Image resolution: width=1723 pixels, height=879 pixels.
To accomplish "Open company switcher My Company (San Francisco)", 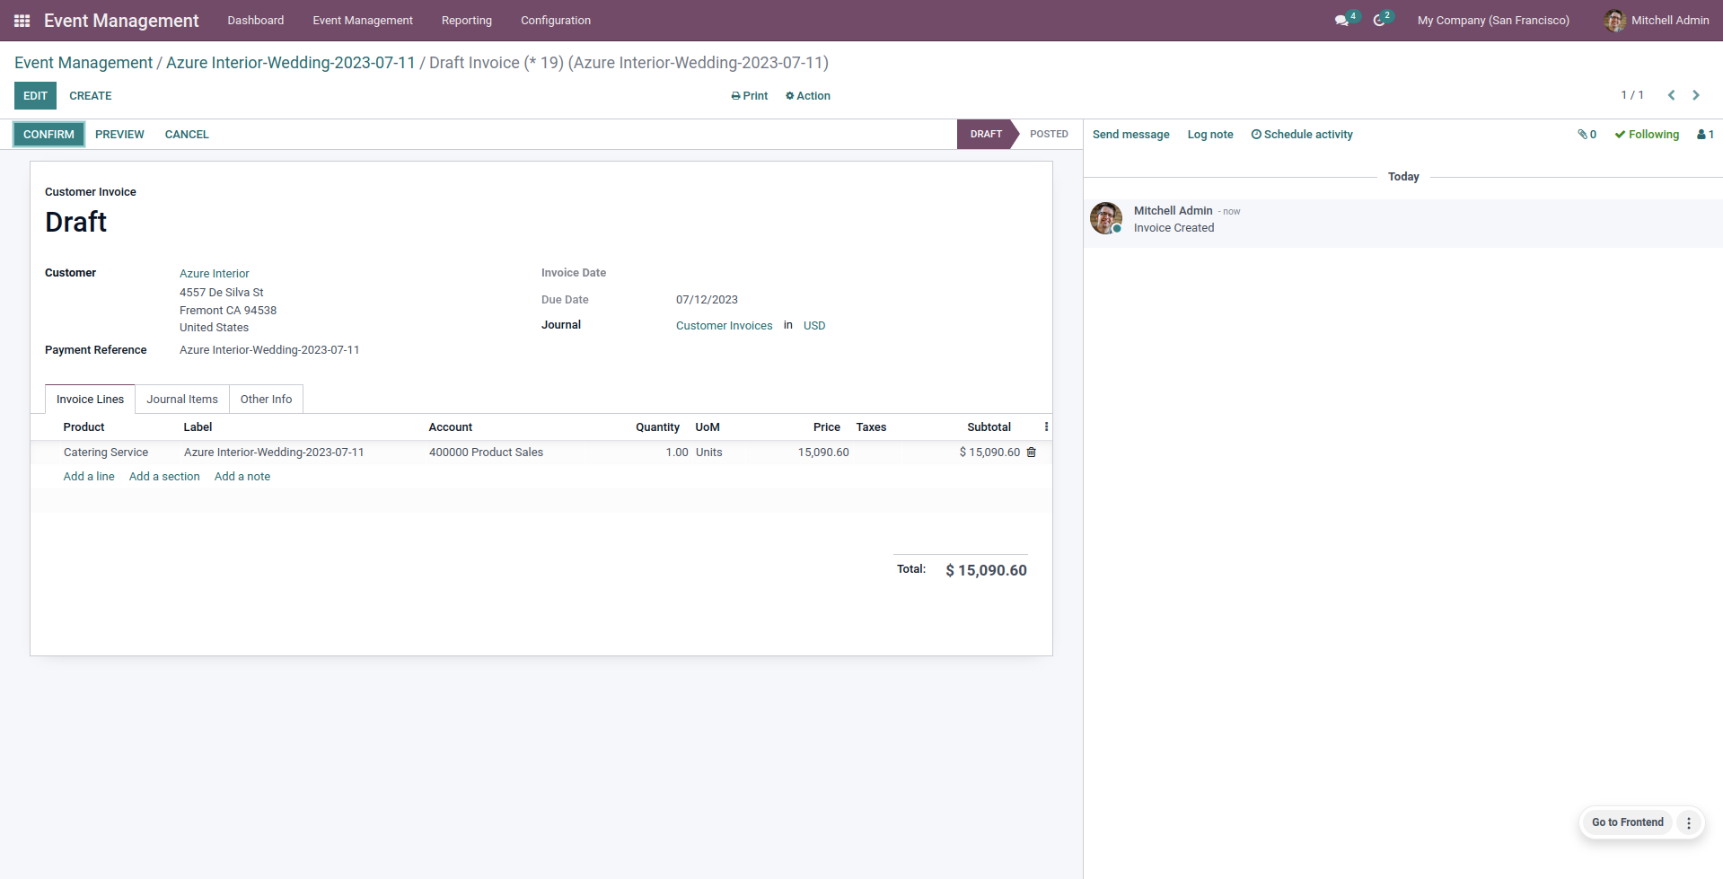I will pos(1493,20).
